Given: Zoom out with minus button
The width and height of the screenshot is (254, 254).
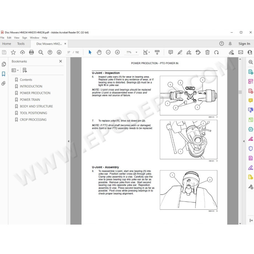Looking at the screenshot, I should coord(108,52).
